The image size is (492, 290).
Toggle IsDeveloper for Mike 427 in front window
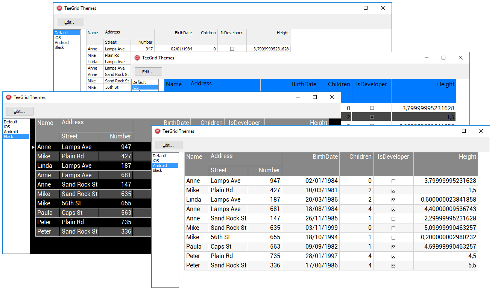[x=393, y=191]
